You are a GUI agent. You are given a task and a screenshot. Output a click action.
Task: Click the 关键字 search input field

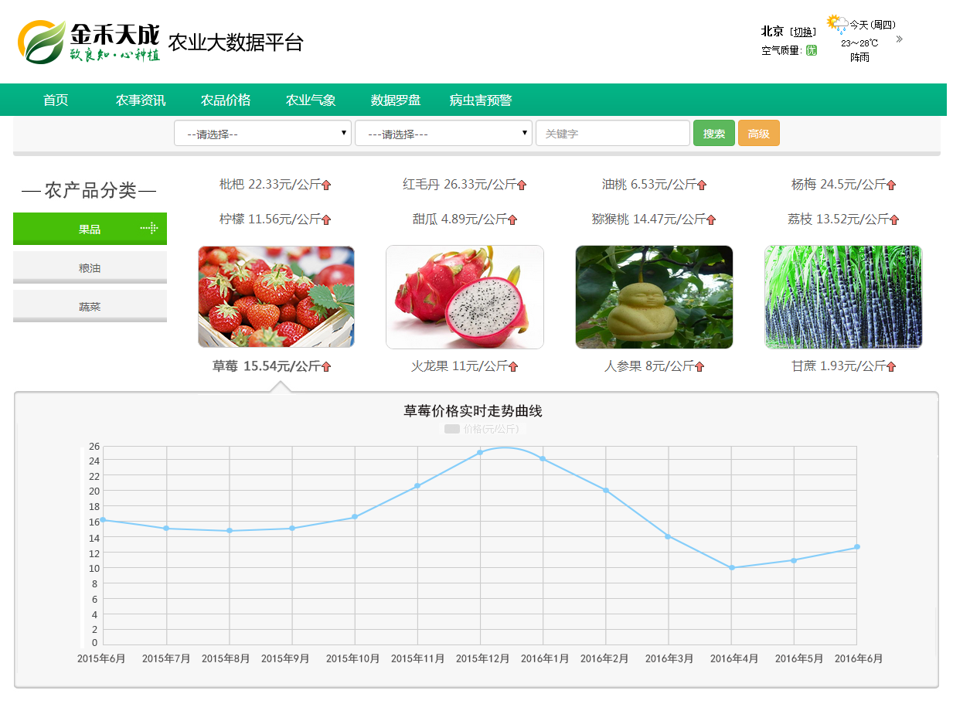pos(612,133)
